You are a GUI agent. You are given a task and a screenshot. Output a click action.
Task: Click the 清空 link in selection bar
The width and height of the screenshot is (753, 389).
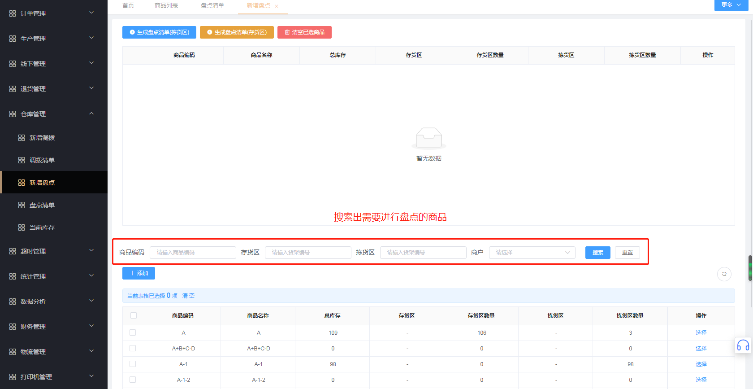click(x=188, y=296)
